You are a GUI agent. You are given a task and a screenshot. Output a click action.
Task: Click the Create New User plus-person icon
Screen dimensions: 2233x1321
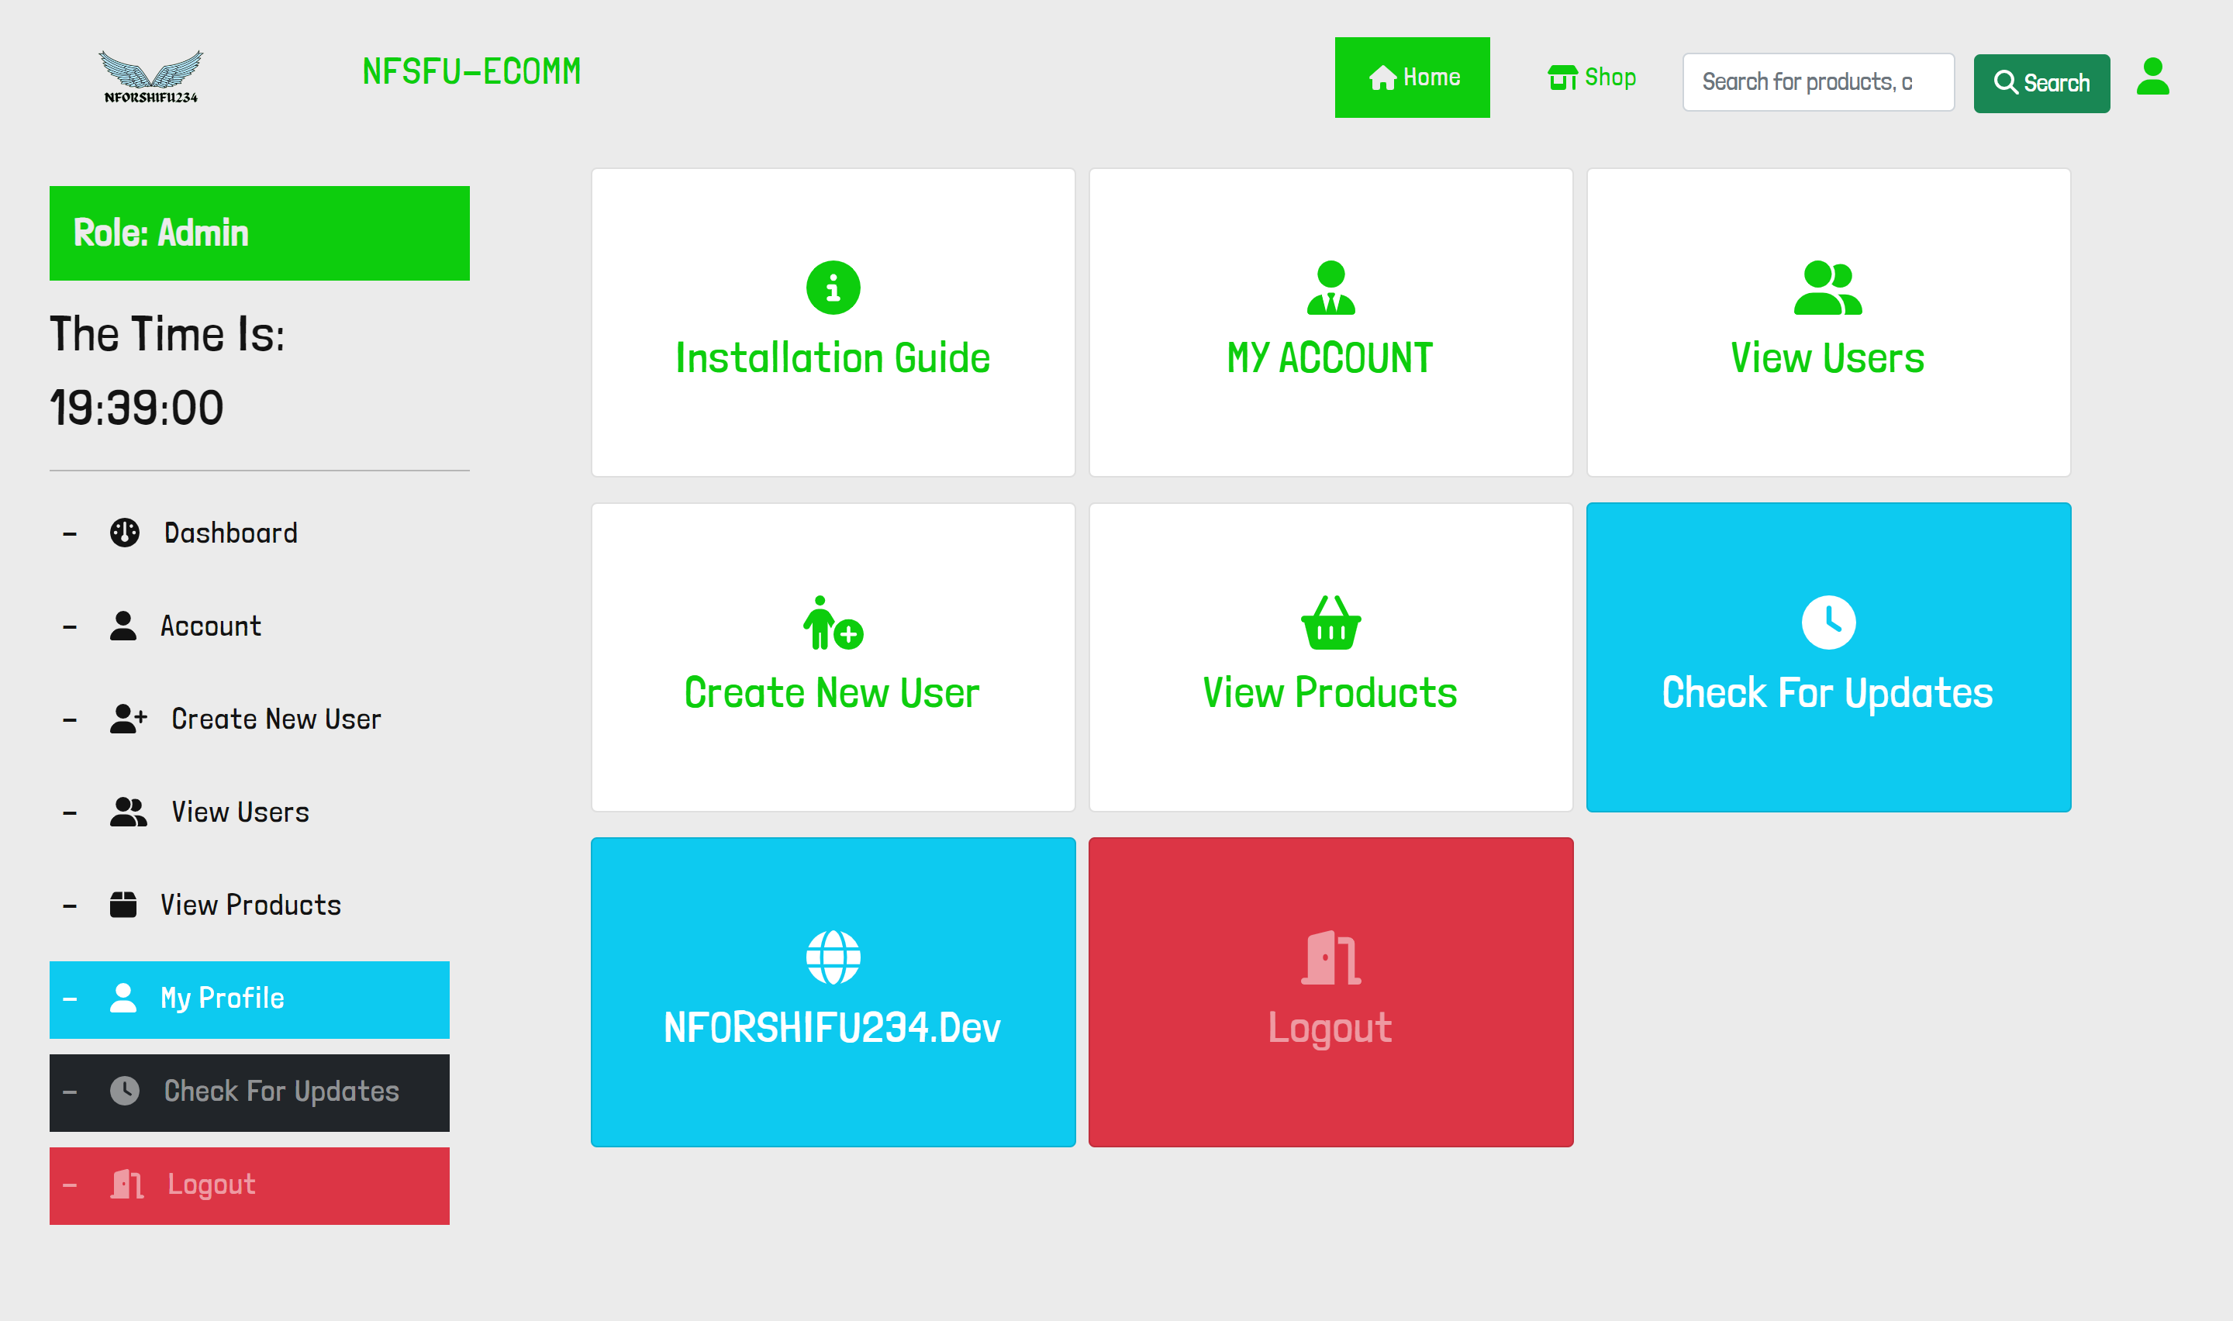click(x=832, y=623)
